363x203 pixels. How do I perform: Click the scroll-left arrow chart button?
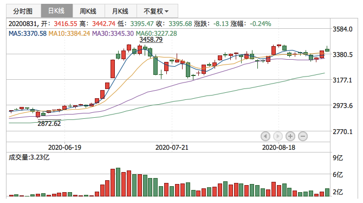[x=265, y=136]
